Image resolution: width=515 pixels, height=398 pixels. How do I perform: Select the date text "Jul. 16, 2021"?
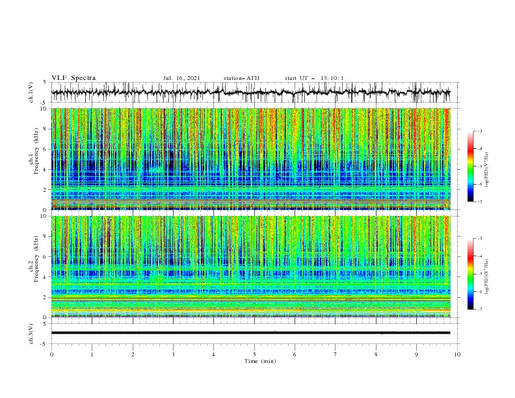pos(181,78)
